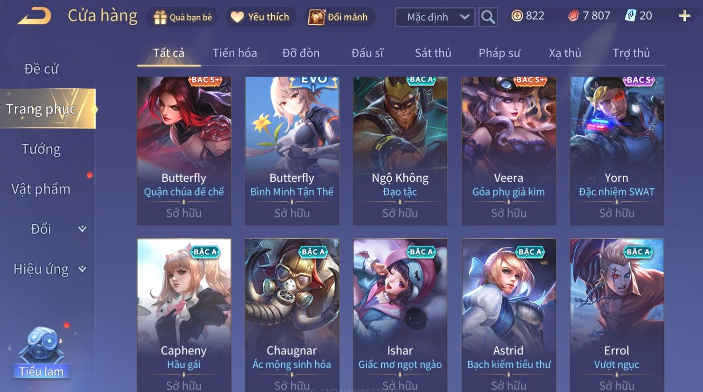Open the search magnifier icon

click(488, 17)
